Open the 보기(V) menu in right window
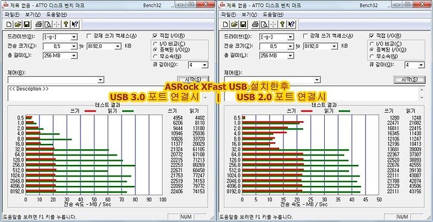 (x=249, y=14)
